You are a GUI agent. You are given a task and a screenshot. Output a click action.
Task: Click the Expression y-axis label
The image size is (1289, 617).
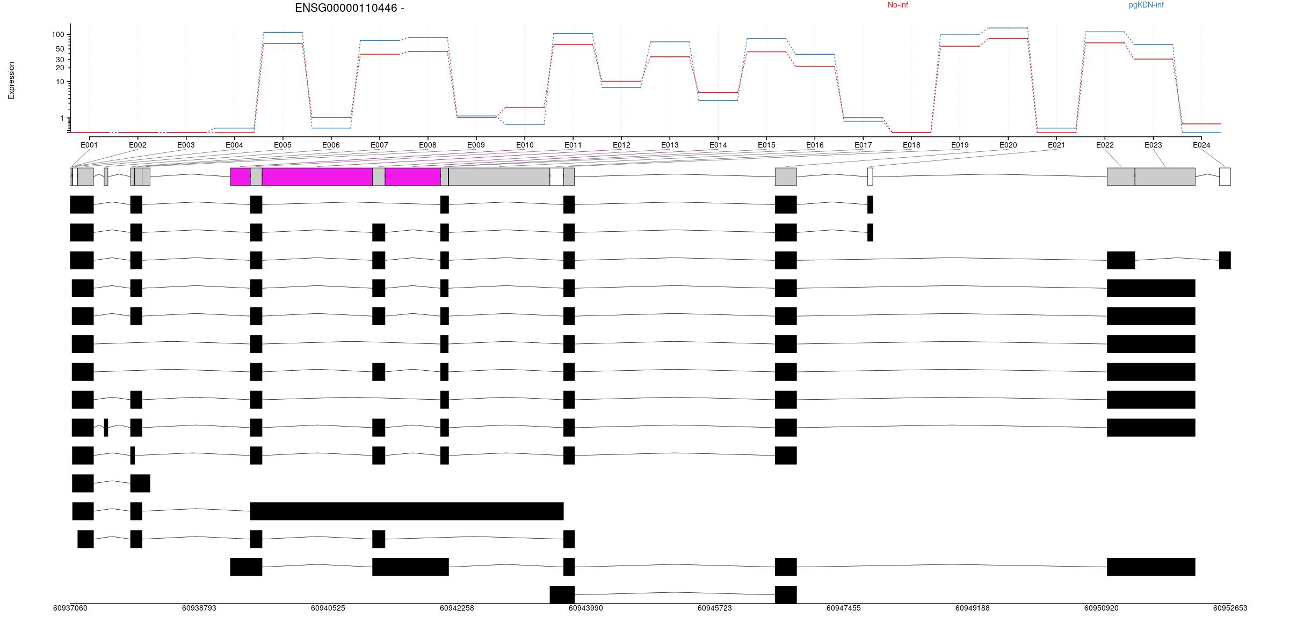[x=11, y=80]
